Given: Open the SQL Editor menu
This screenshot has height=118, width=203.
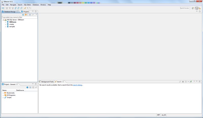Looking at the screenshot, I should pyautogui.click(x=27, y=5).
